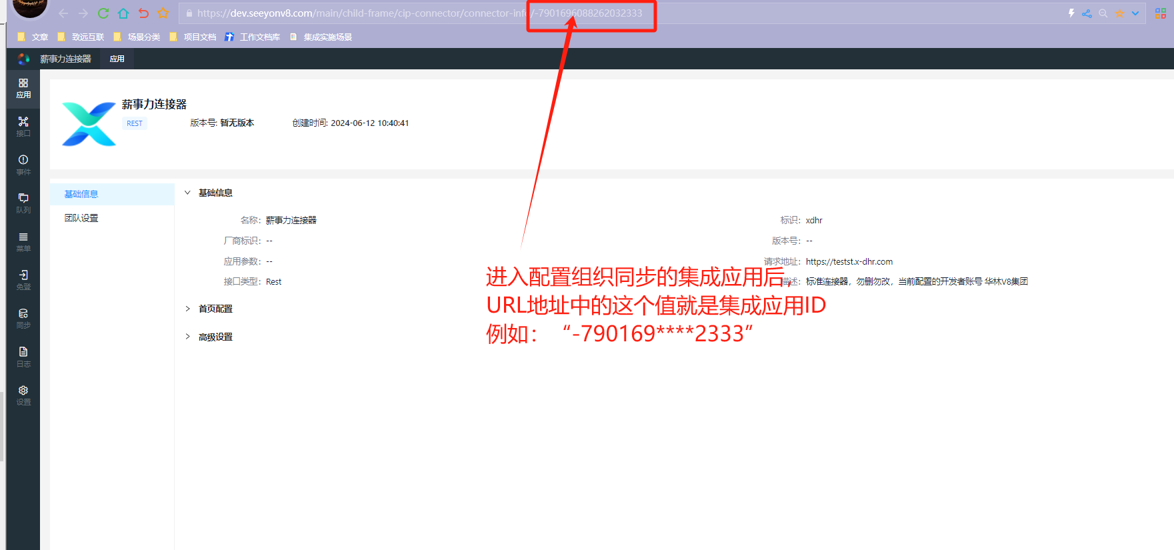Click the red undo-close-tab arrow icon
This screenshot has width=1174, height=550.
[143, 13]
